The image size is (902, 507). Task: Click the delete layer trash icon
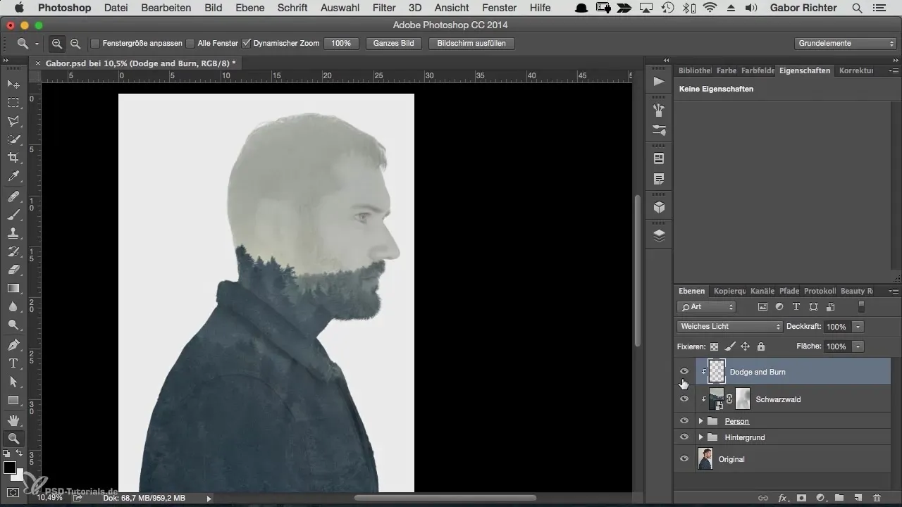click(877, 498)
